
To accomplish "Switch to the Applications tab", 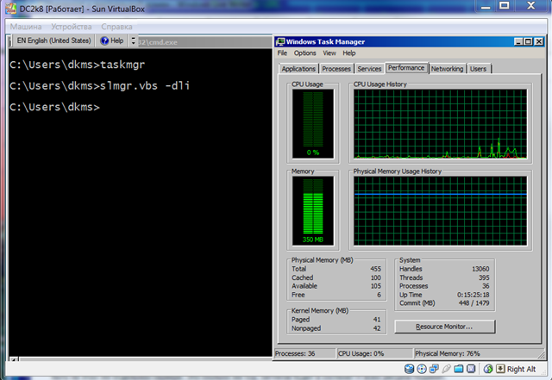I will pyautogui.click(x=298, y=69).
